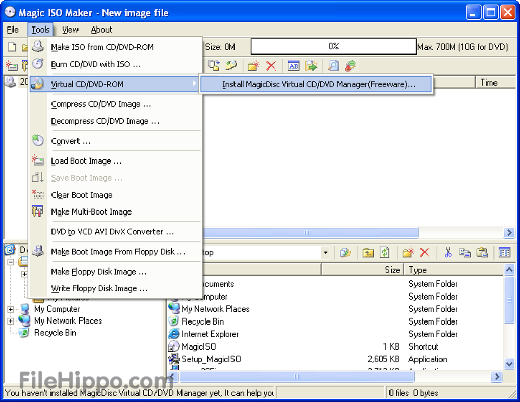Click the AB rename icon
The height and width of the screenshot is (402, 520).
click(294, 66)
